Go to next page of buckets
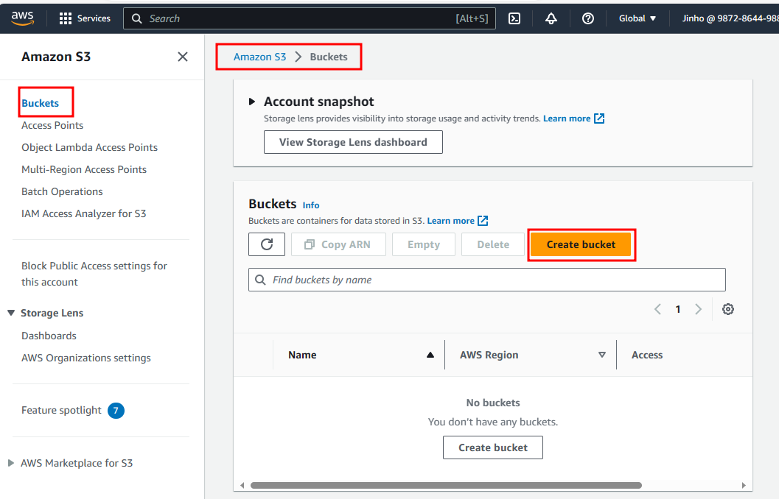Screen dimensions: 779x499 (x=698, y=309)
